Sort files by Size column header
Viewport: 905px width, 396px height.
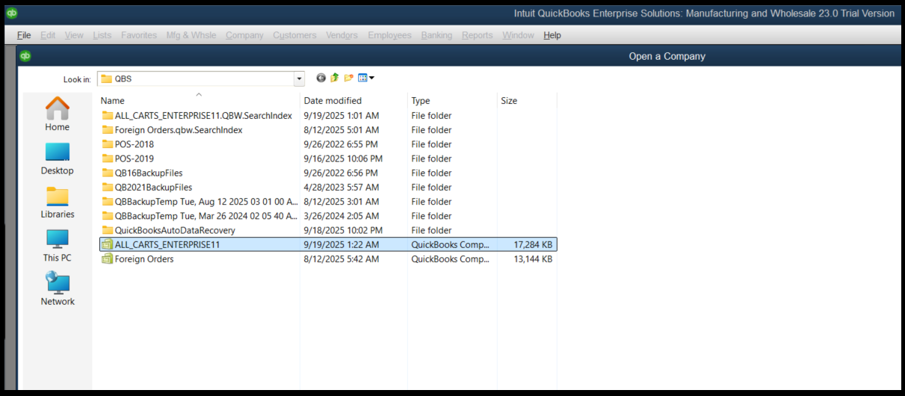[509, 101]
